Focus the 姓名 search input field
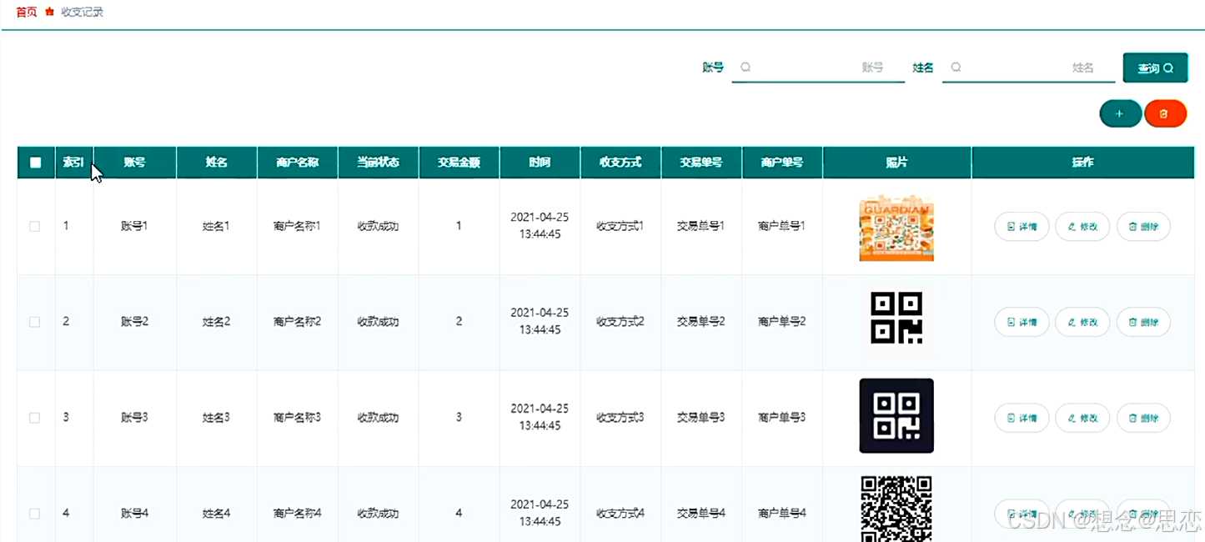The height and width of the screenshot is (542, 1205). pos(1028,68)
